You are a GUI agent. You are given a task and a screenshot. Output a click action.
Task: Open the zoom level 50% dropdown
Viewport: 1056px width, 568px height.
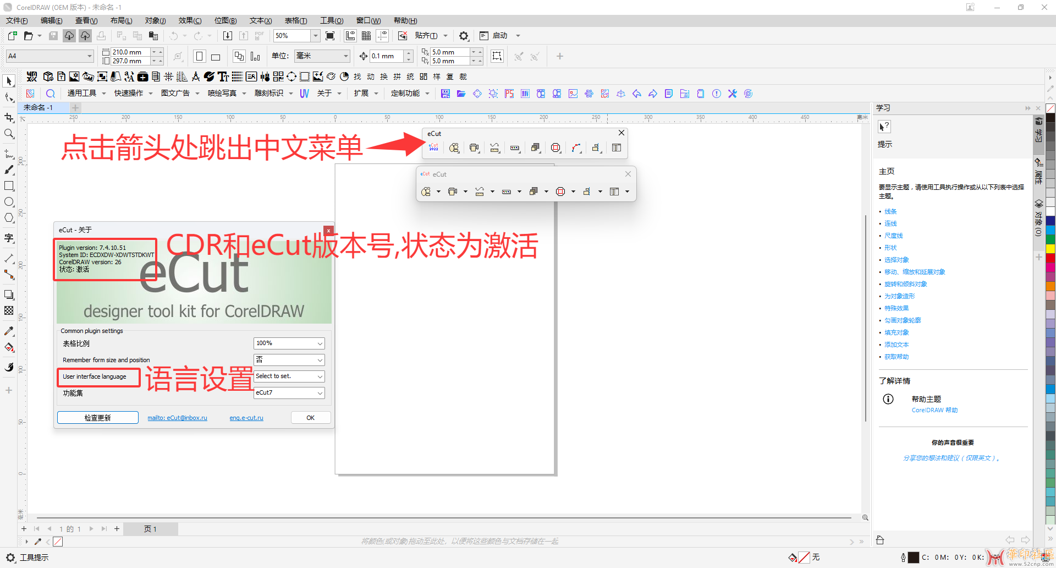(315, 36)
